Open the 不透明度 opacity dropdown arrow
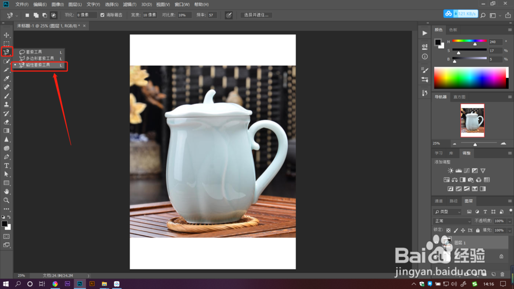 coord(509,221)
